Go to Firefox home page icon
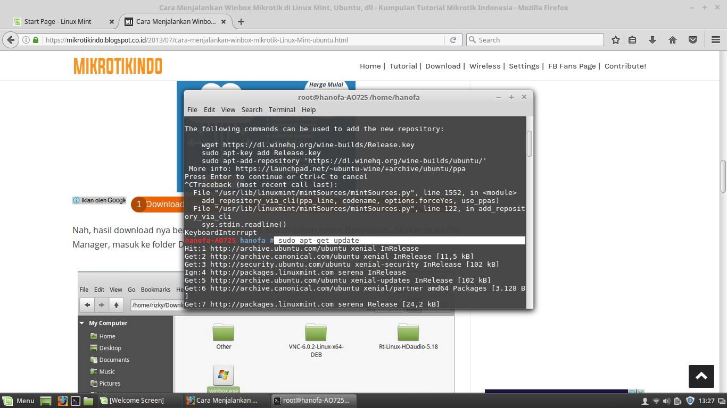This screenshot has width=727, height=408. pos(673,40)
